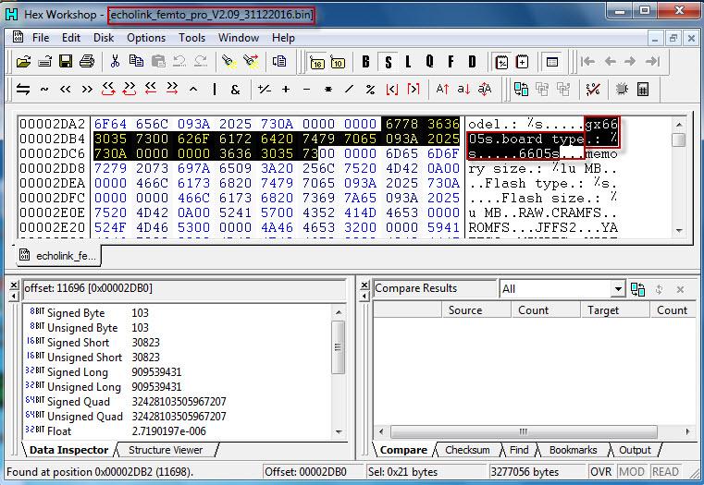Click the compare icon beside the All dropdown
704x485 pixels.
637,289
